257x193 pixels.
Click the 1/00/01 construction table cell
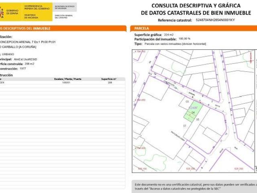pyautogui.click(x=66, y=82)
